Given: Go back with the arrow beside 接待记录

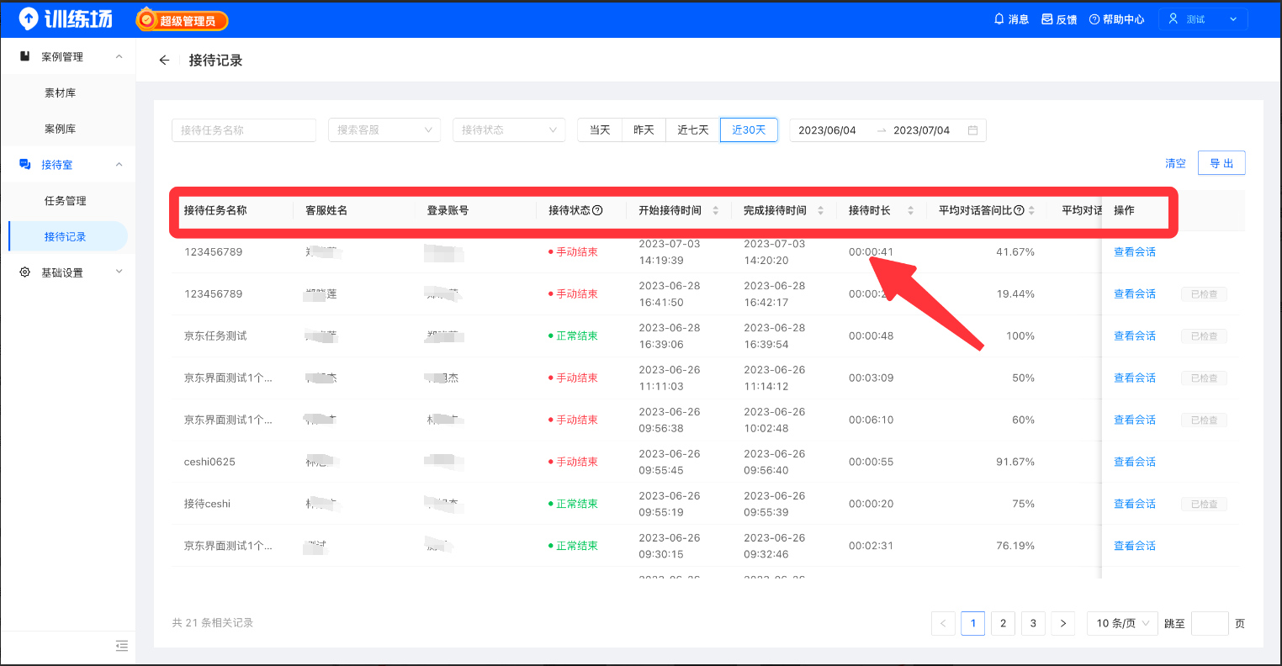Looking at the screenshot, I should 164,61.
